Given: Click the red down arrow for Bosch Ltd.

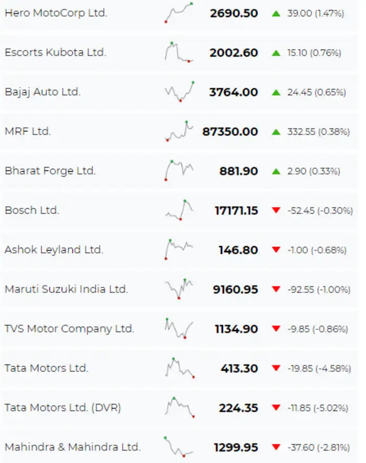Looking at the screenshot, I should [276, 211].
